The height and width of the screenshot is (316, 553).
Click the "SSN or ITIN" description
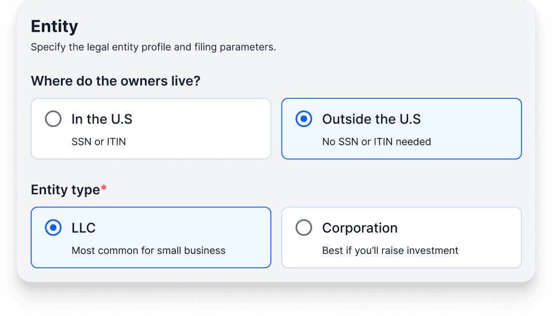coord(99,142)
